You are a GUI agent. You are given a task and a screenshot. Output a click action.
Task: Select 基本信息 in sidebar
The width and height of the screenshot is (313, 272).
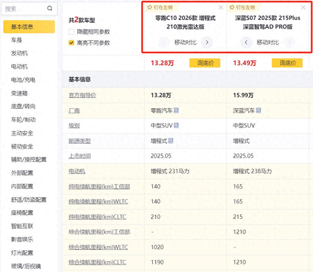pos(29,27)
